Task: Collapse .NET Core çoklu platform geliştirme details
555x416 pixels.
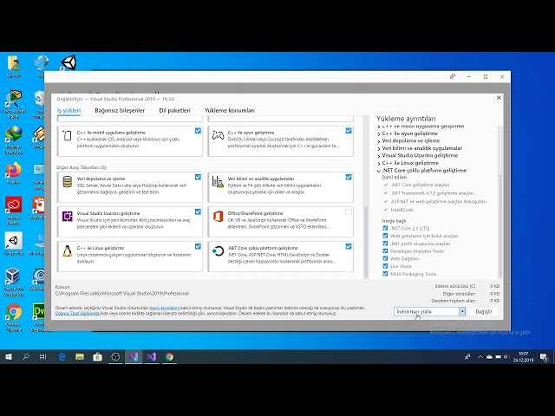Action: pyautogui.click(x=379, y=171)
